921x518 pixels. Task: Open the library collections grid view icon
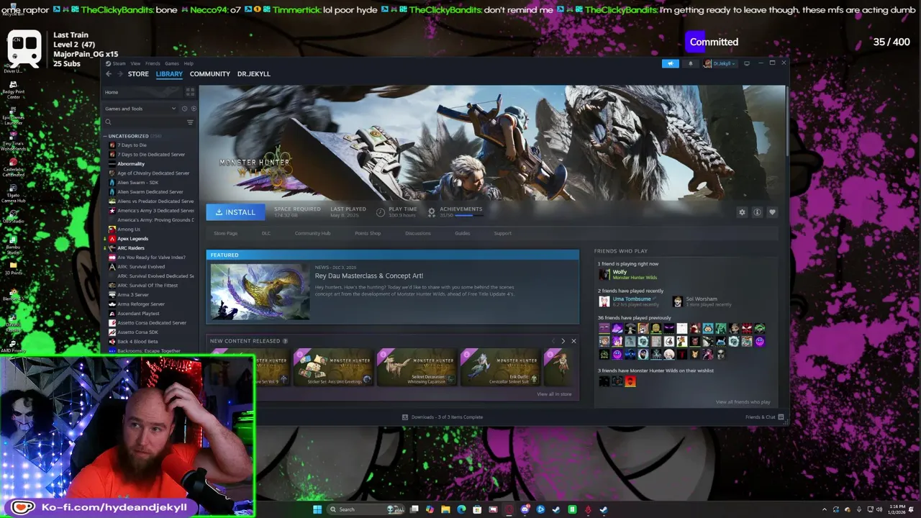(x=190, y=92)
